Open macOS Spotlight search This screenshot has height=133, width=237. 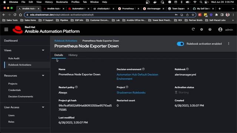pyautogui.click(x=201, y=2)
